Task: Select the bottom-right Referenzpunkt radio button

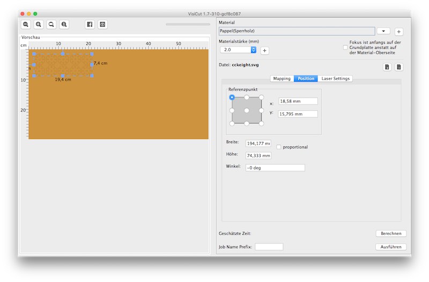Action: [x=261, y=123]
